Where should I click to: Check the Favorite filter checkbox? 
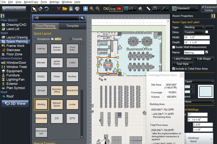pos(71,39)
